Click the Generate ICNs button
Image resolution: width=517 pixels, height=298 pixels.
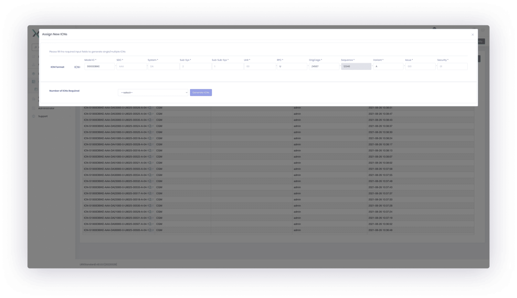click(x=201, y=93)
